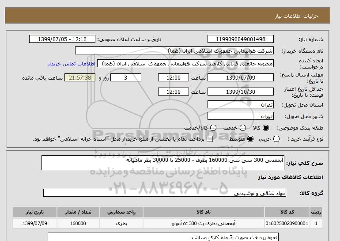Viewport: 340px width, 241px height.
Task: Click the واحد شمارش column header
Action: [x=121, y=212]
